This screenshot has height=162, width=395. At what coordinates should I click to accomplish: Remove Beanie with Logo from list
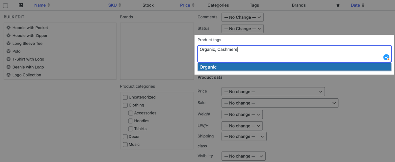[x=9, y=67]
